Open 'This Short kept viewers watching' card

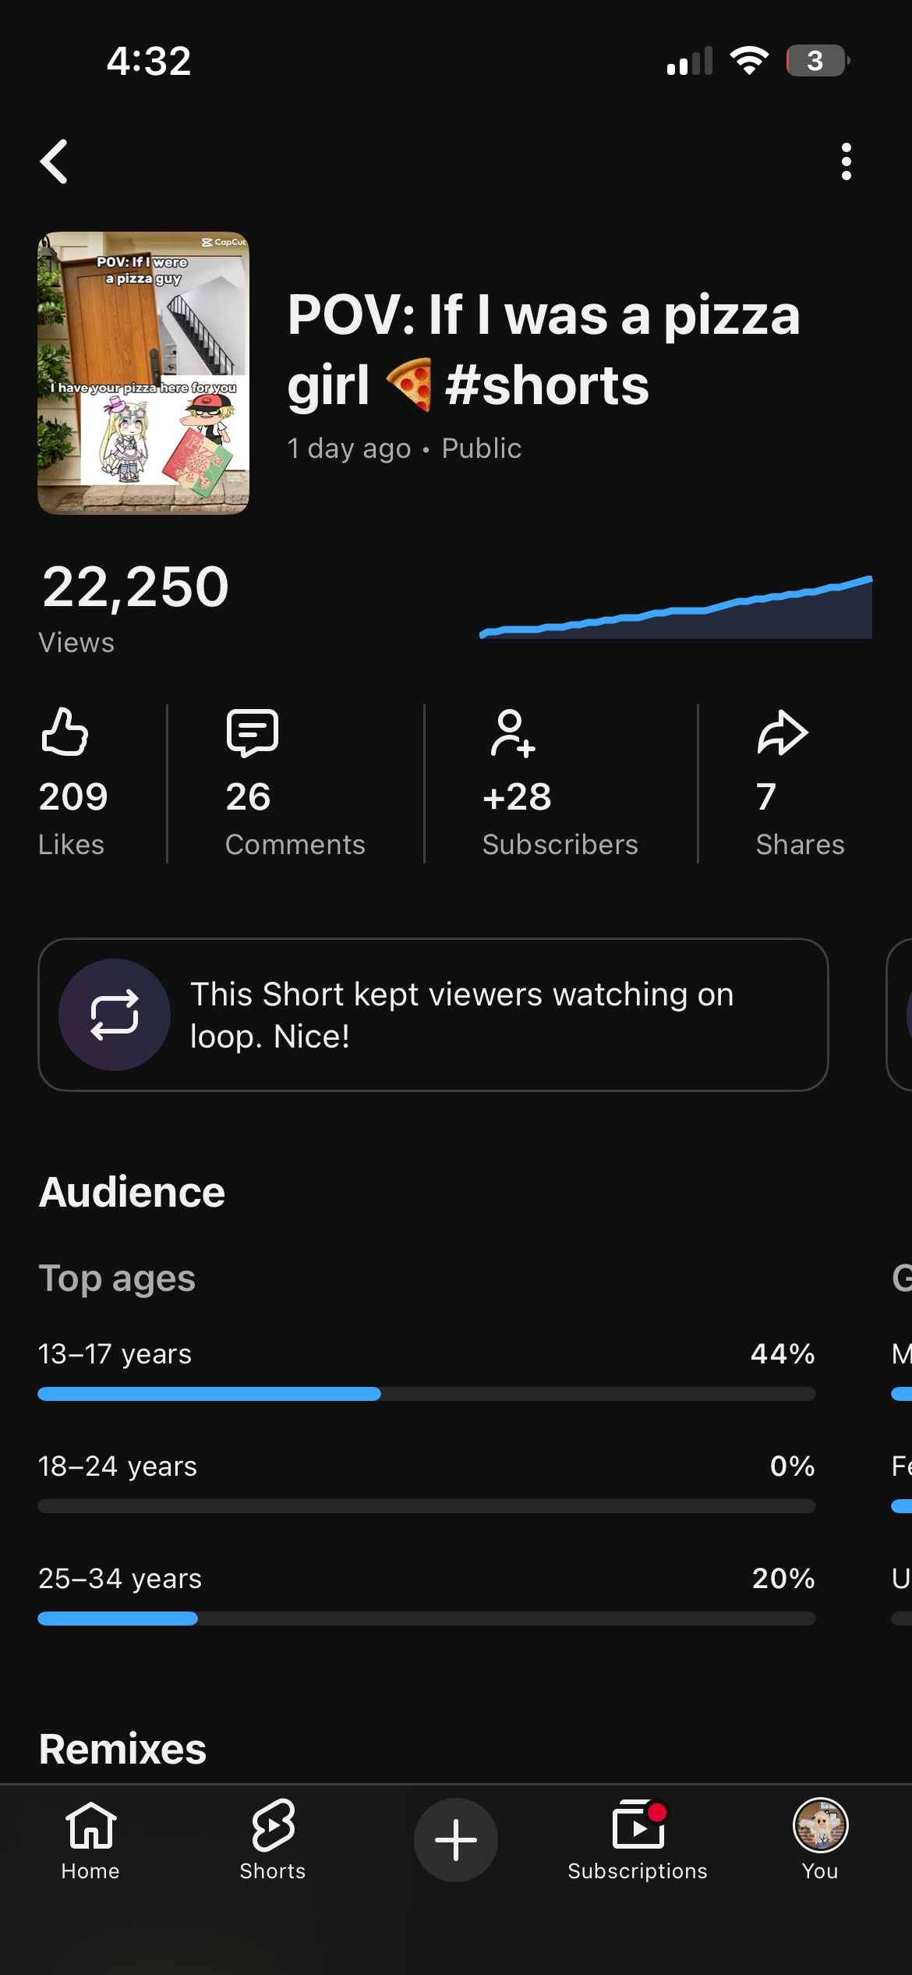point(433,1014)
